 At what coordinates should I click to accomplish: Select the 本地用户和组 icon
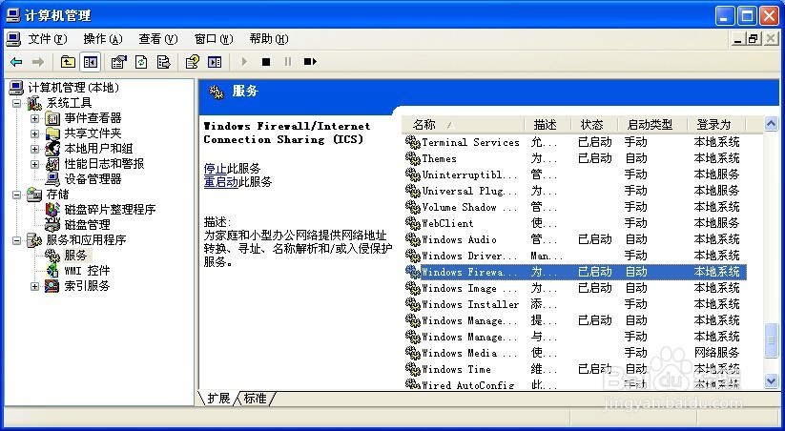(52, 149)
